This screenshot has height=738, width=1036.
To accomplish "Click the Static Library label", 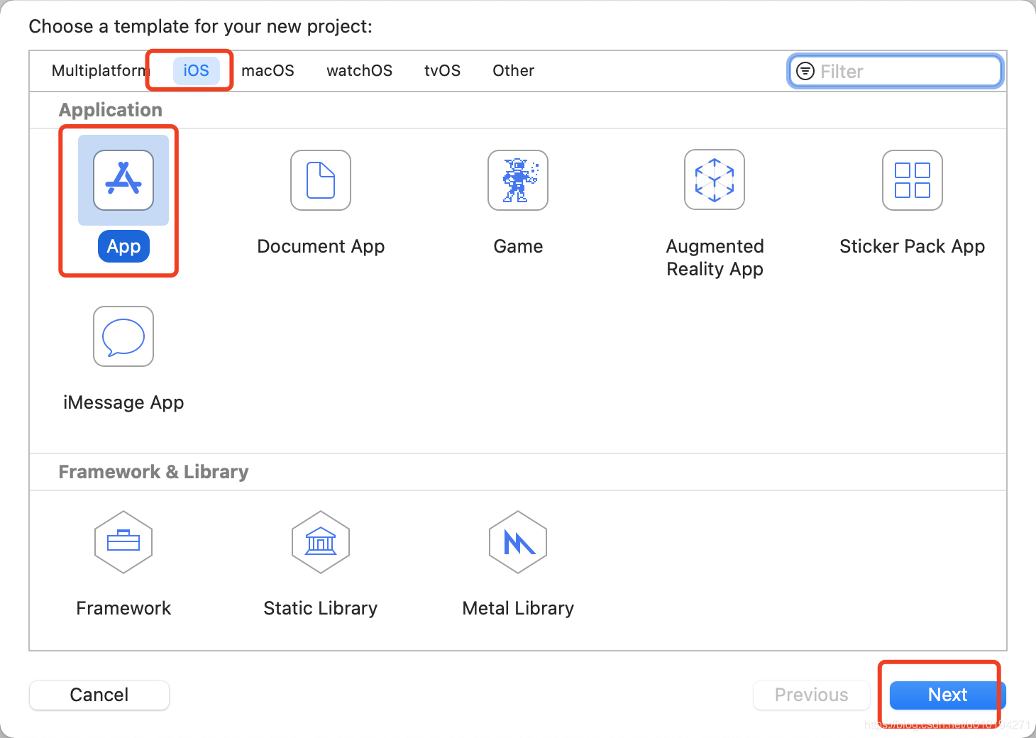I will click(x=321, y=608).
